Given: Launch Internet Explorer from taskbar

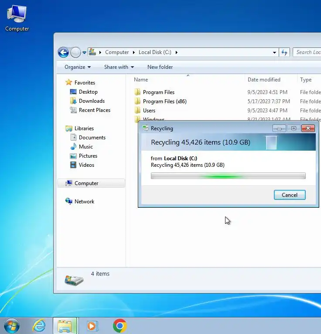Looking at the screenshot, I should pyautogui.click(x=39, y=326).
